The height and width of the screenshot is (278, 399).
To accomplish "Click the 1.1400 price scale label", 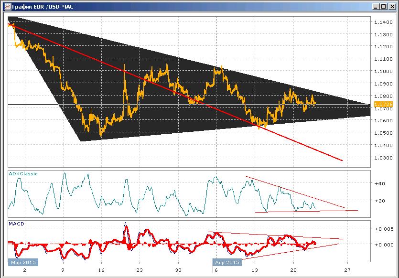I will click(383, 22).
